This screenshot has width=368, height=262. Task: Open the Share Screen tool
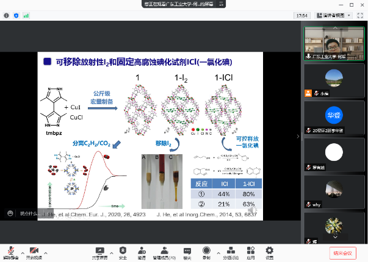99,252
